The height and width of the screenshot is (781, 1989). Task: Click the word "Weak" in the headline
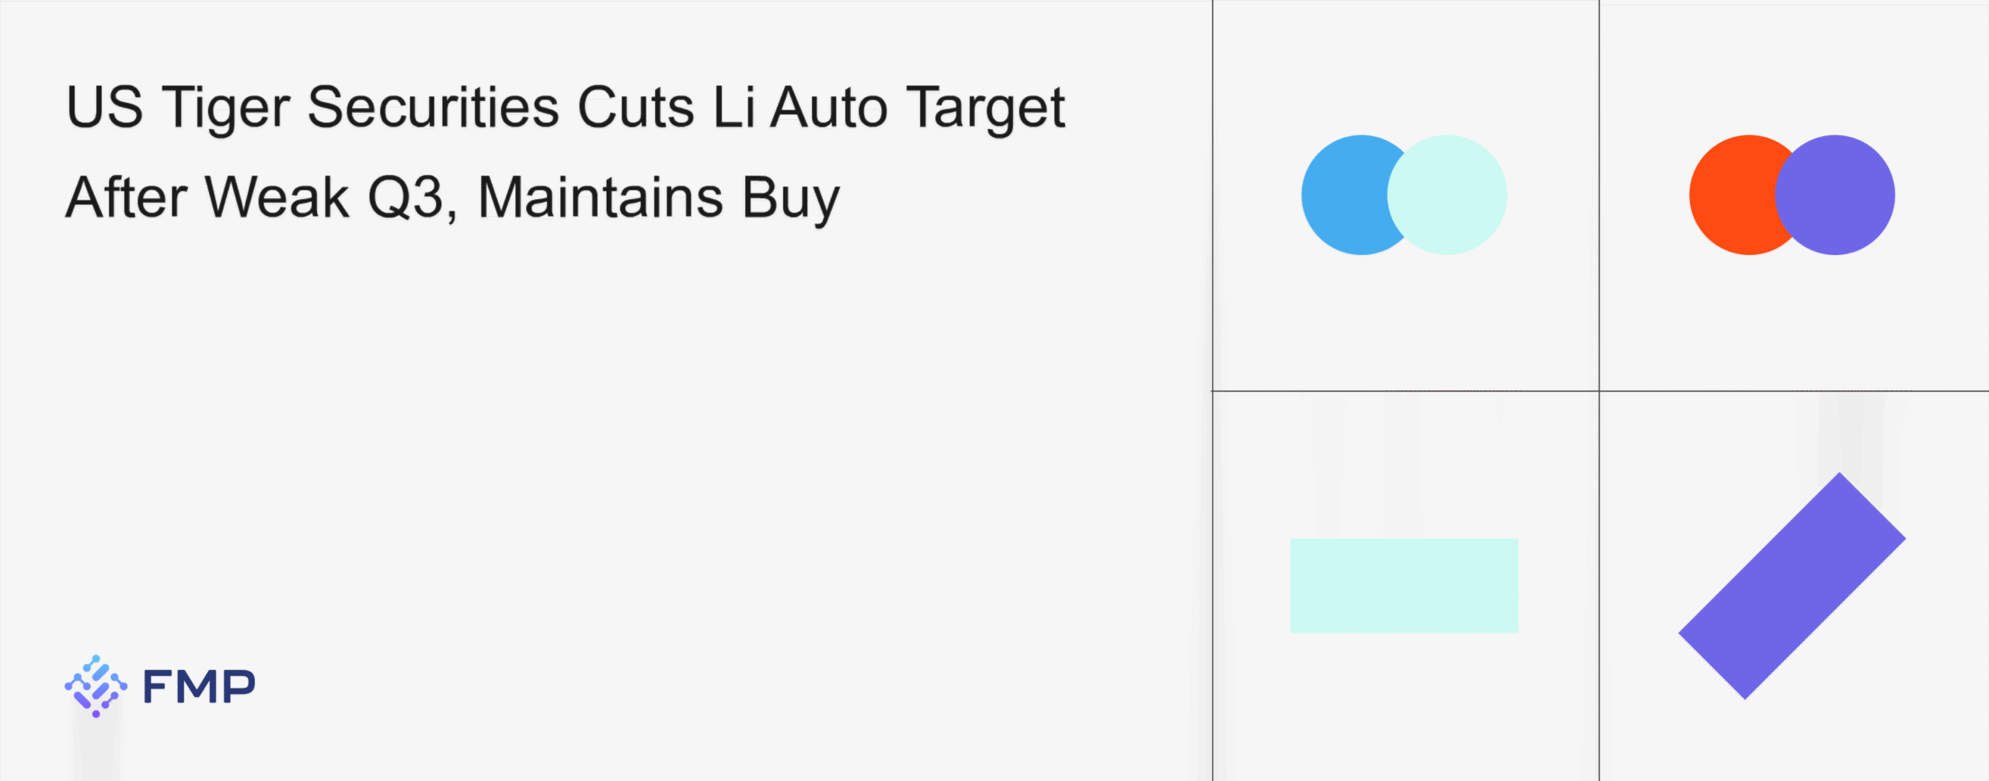coord(277,197)
